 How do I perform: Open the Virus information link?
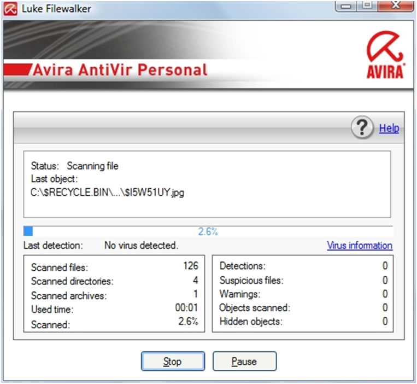coord(360,246)
